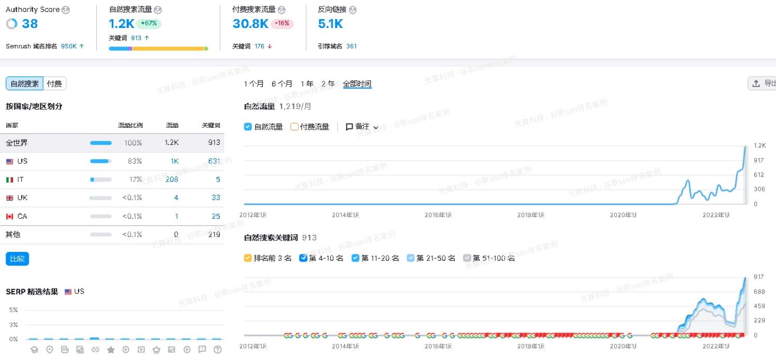Image resolution: width=776 pixels, height=362 pixels.
Task: Select the location pin SERP feature icon
Action: pos(50,350)
